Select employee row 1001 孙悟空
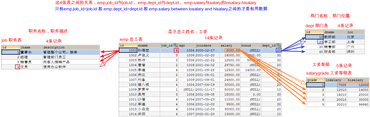 pyautogui.click(x=148, y=50)
